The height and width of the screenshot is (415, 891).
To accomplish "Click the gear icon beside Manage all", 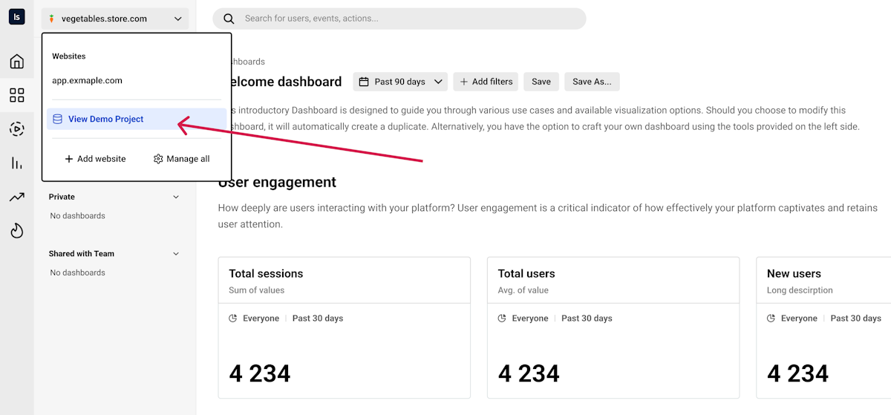I will 158,159.
